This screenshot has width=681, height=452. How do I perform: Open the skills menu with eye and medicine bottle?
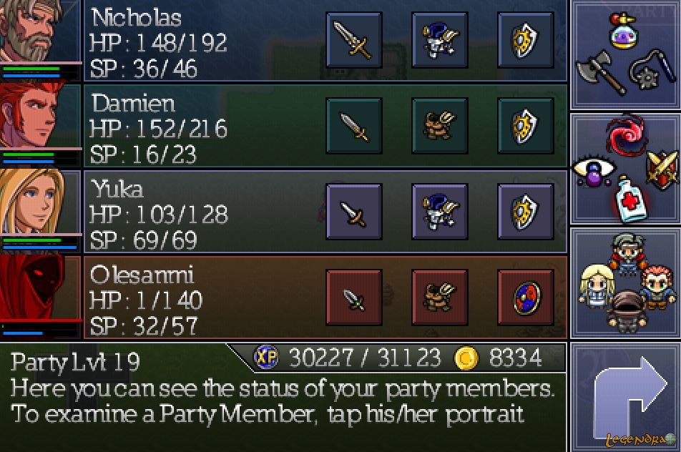625,169
